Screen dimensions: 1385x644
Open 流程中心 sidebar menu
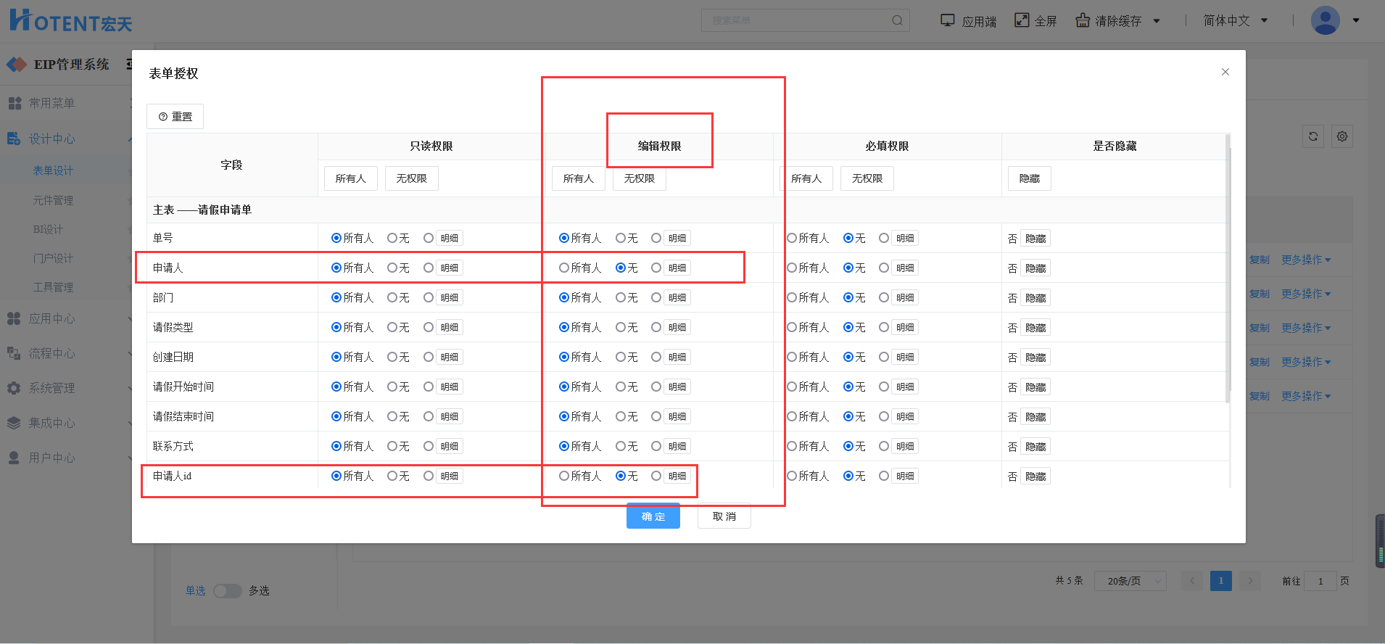pyautogui.click(x=51, y=353)
